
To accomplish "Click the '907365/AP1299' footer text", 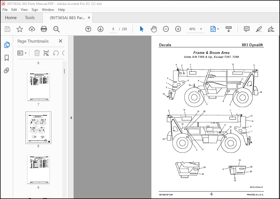I will click(x=166, y=195).
